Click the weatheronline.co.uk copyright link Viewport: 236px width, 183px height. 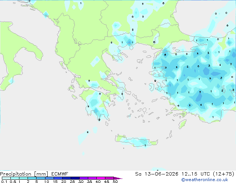(205, 180)
